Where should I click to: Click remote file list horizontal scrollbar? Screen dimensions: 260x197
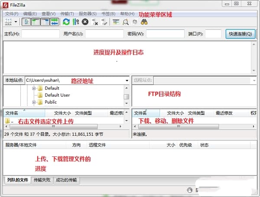point(179,127)
